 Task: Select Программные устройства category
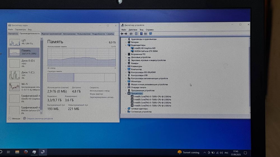click(x=143, y=91)
